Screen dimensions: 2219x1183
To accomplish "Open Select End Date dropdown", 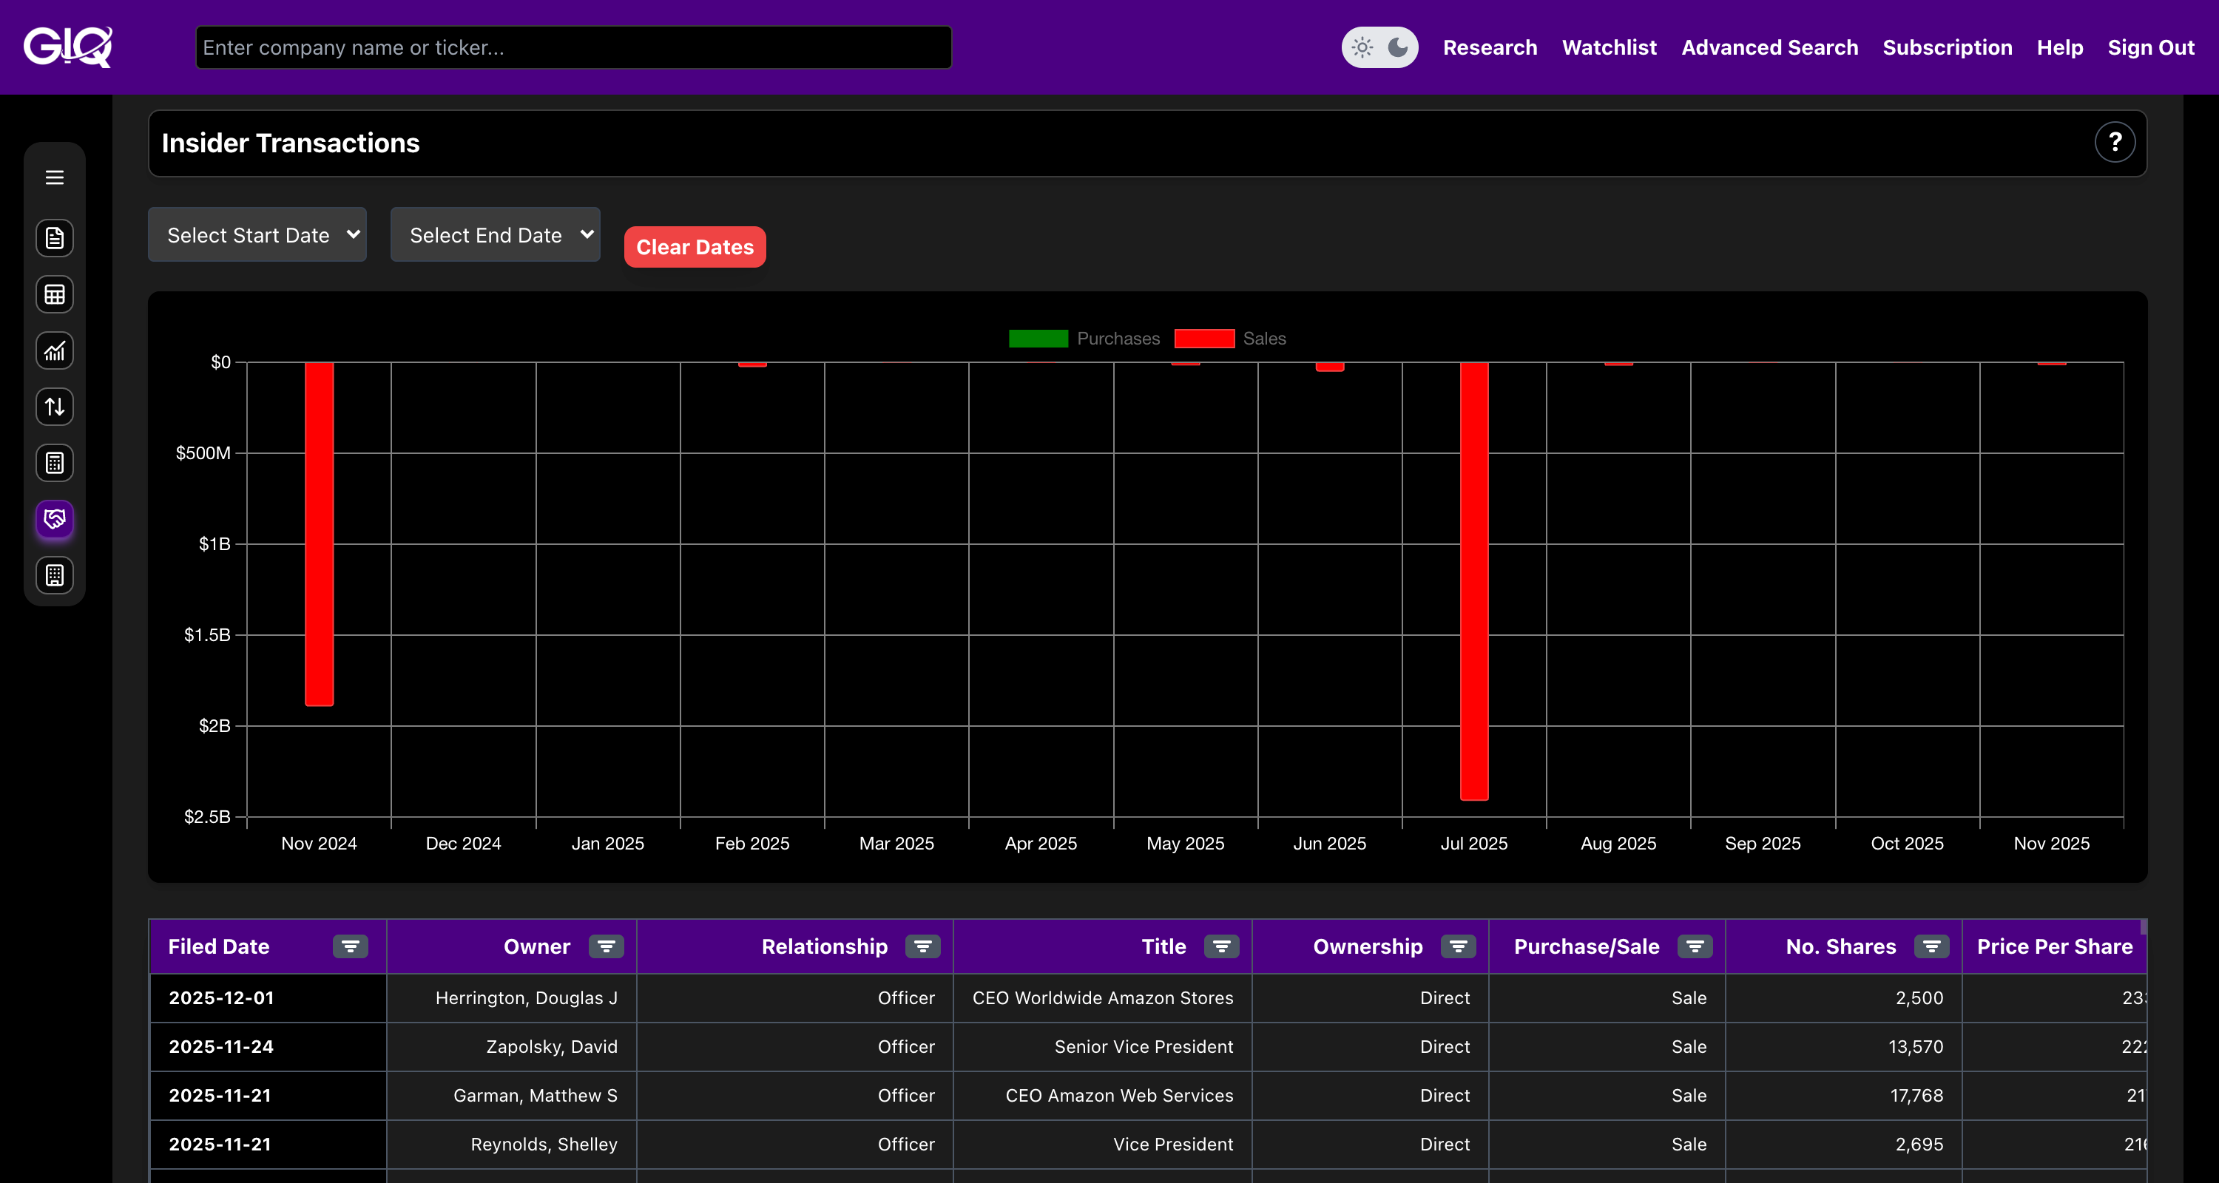I will 496,234.
